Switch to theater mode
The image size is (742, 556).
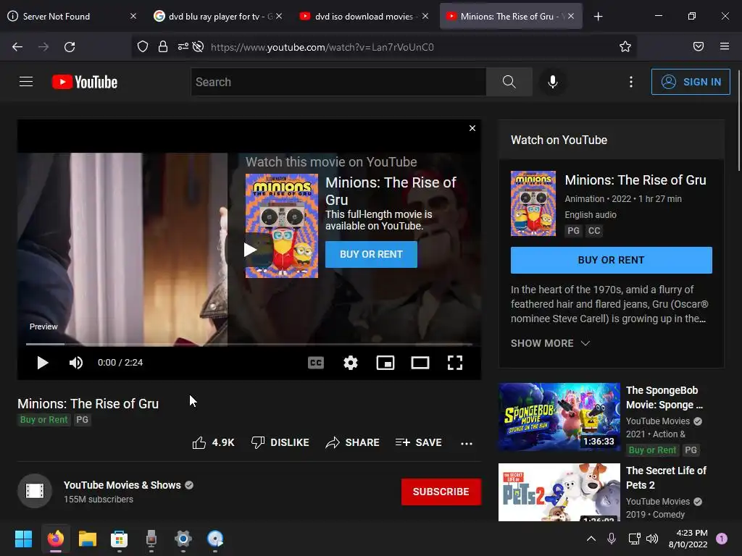click(420, 363)
